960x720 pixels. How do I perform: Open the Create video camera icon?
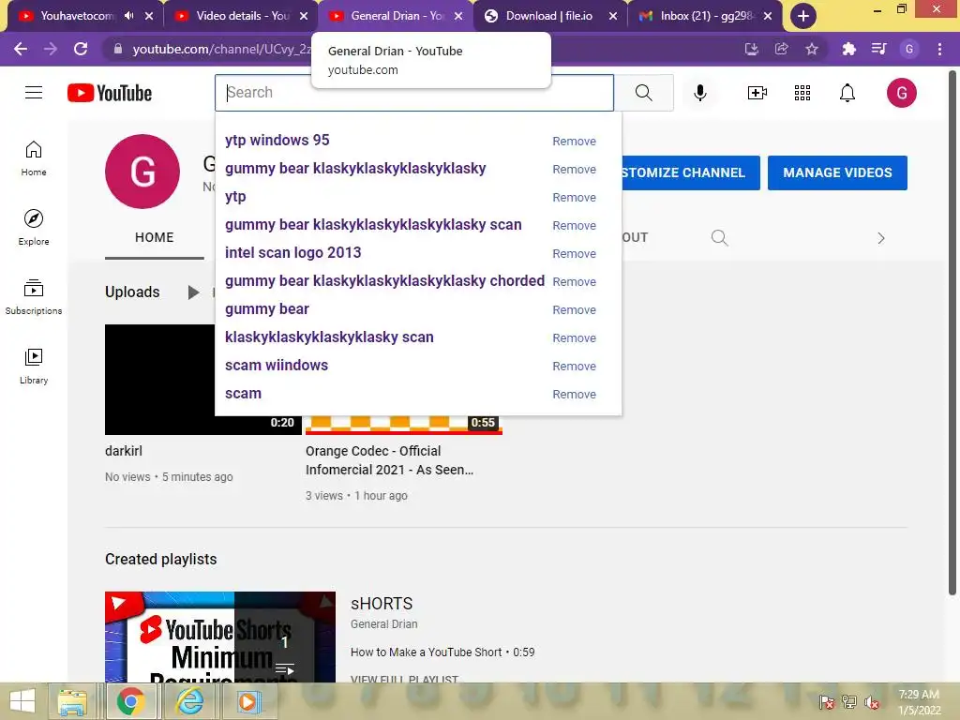click(757, 93)
